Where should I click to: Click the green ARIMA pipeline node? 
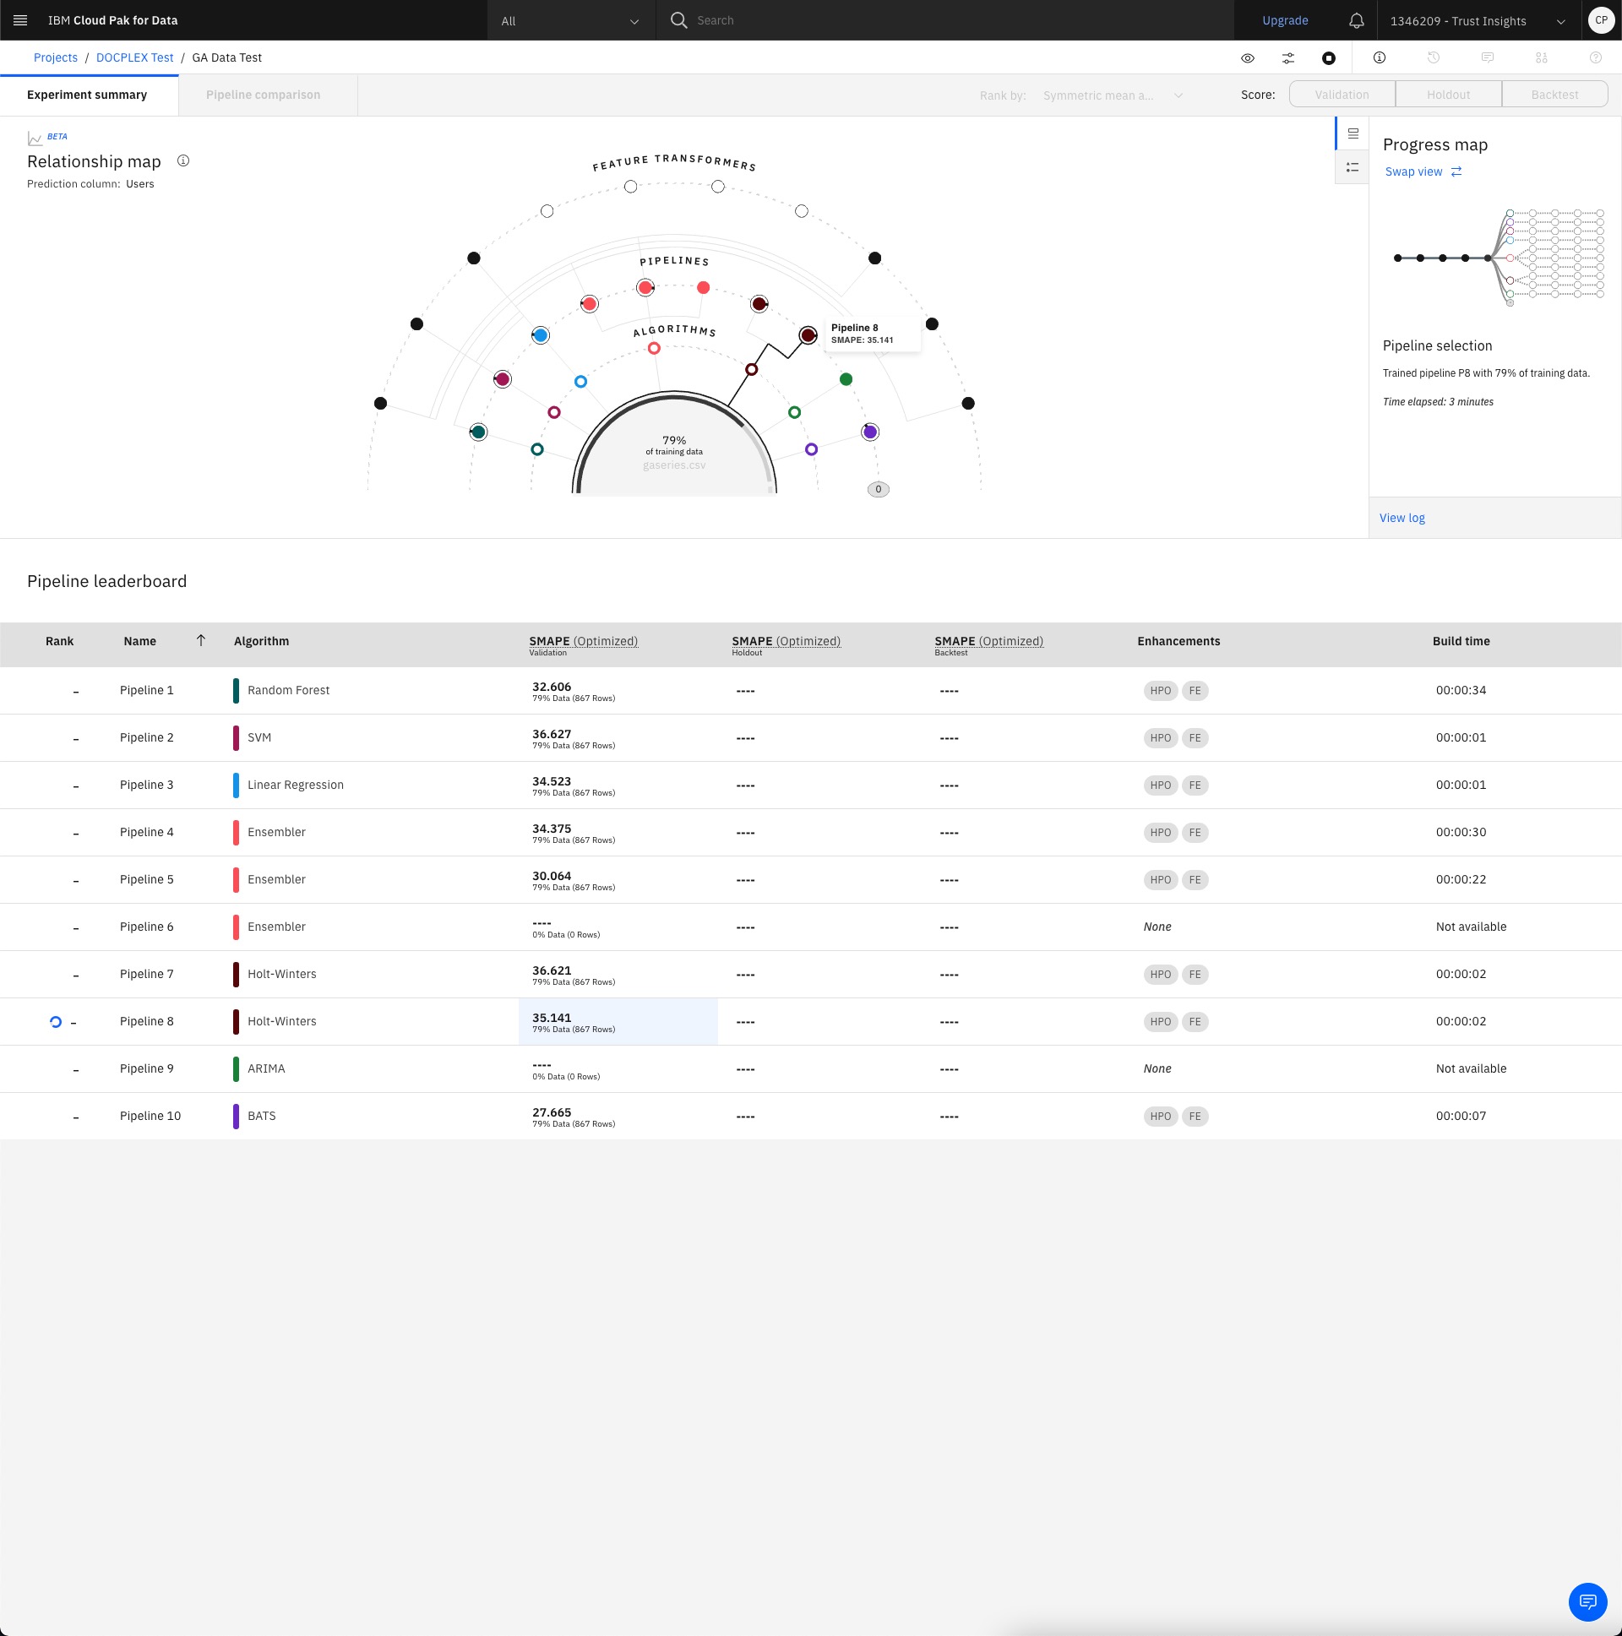(846, 379)
